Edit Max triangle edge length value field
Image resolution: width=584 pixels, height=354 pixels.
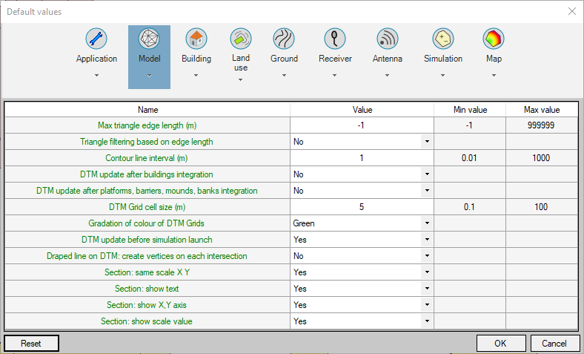pyautogui.click(x=362, y=125)
